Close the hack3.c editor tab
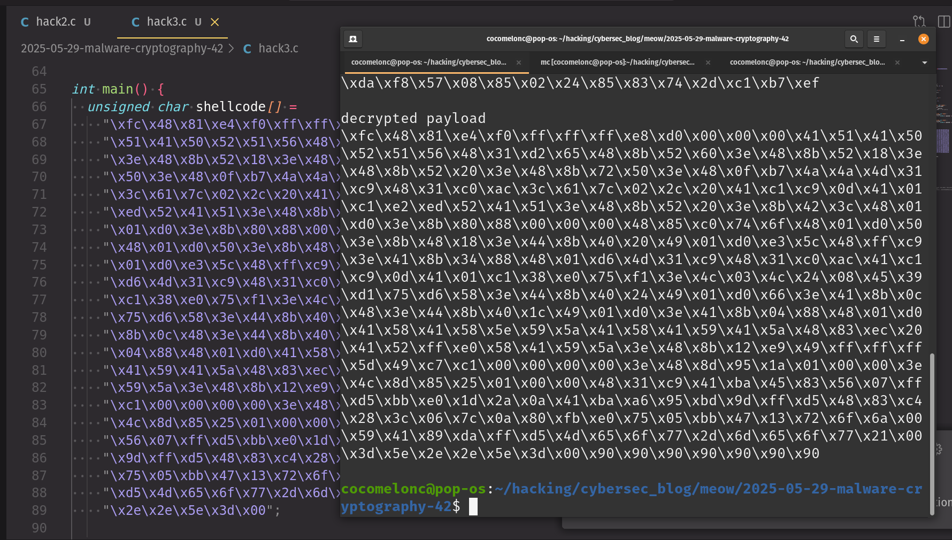 215,22
